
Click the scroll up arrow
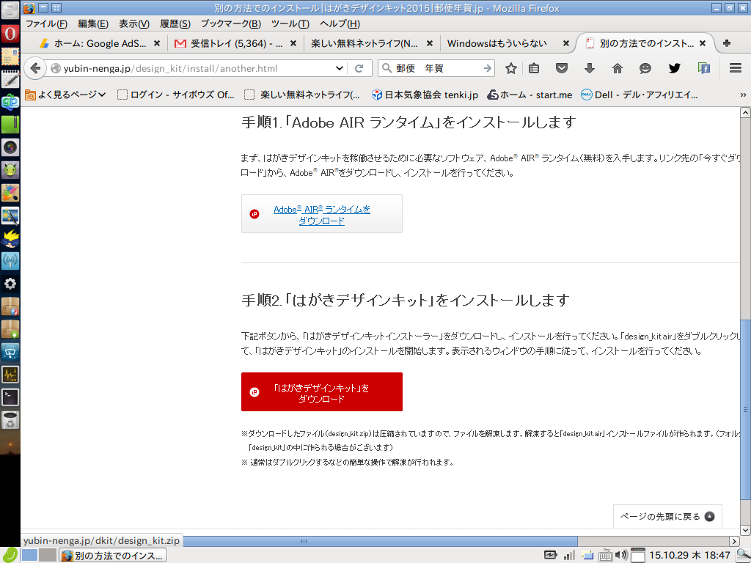click(x=745, y=112)
